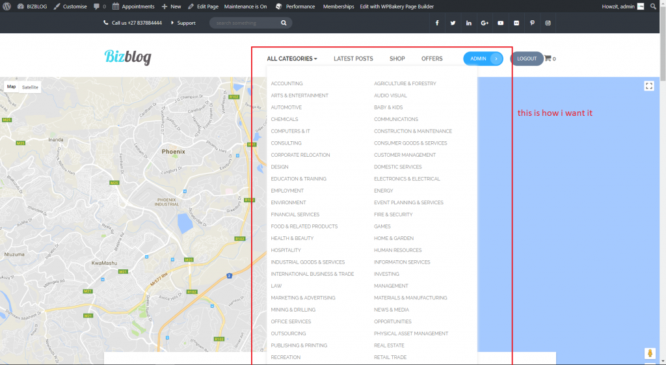Toggle fullscreen map view
The width and height of the screenshot is (666, 365).
click(648, 86)
